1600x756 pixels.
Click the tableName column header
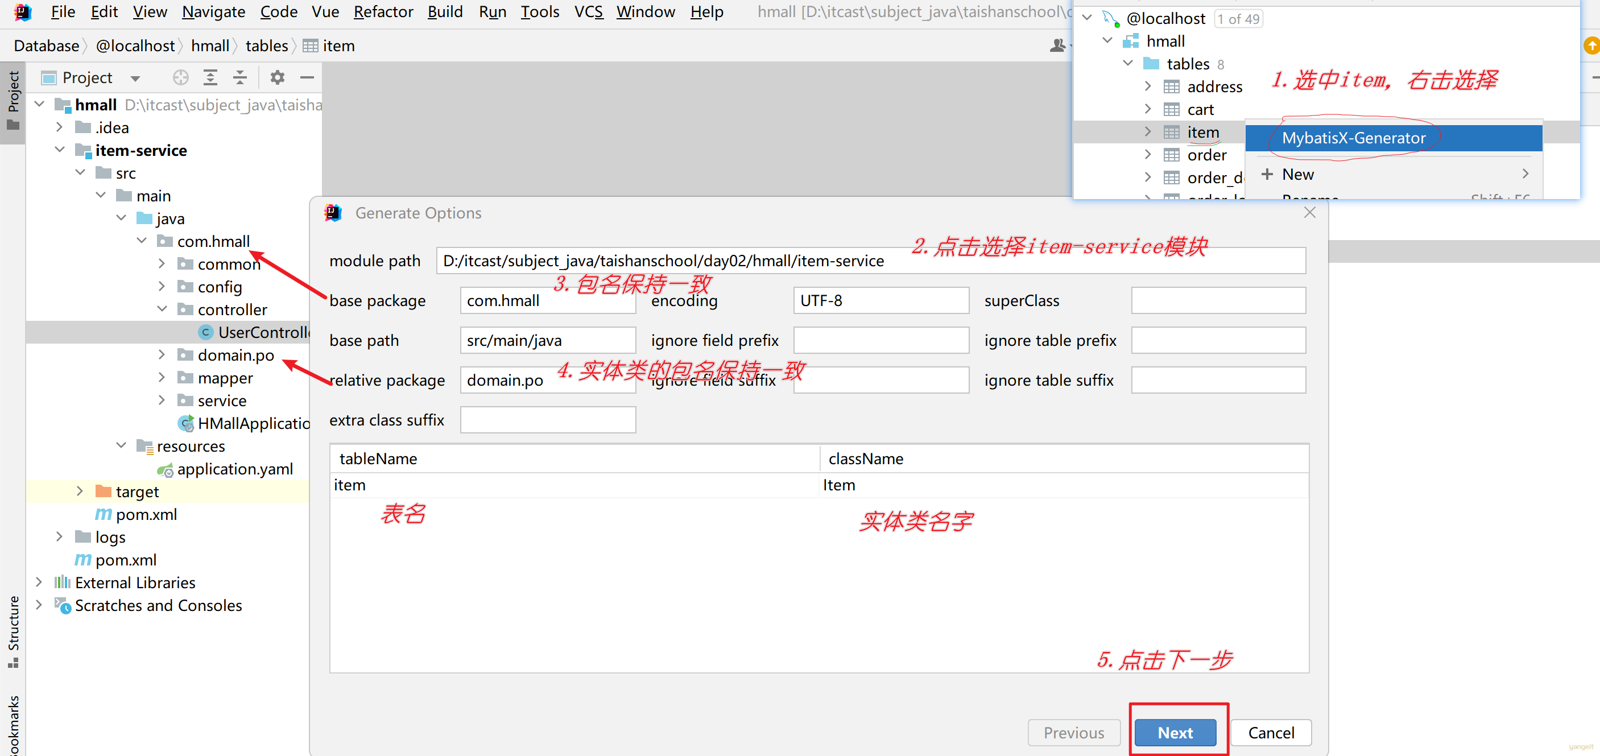[x=575, y=458]
